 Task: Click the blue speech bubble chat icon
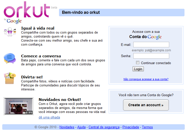pos(10,59)
